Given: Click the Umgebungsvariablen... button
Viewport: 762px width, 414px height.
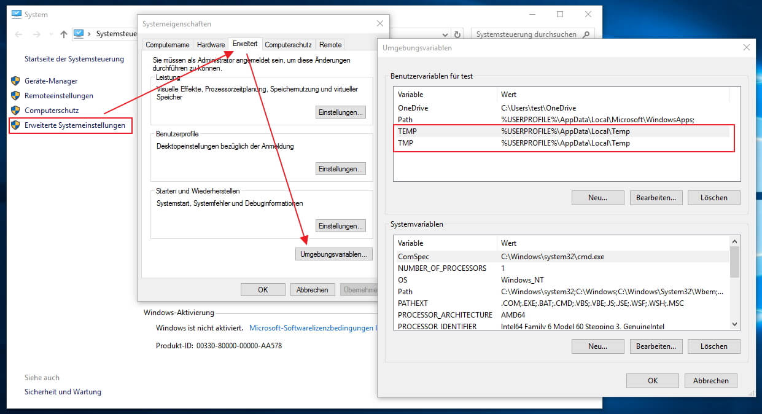Looking at the screenshot, I should (334, 254).
